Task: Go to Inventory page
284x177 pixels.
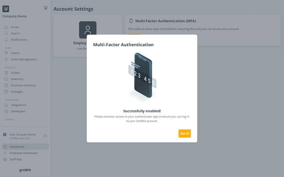Action: [17, 79]
